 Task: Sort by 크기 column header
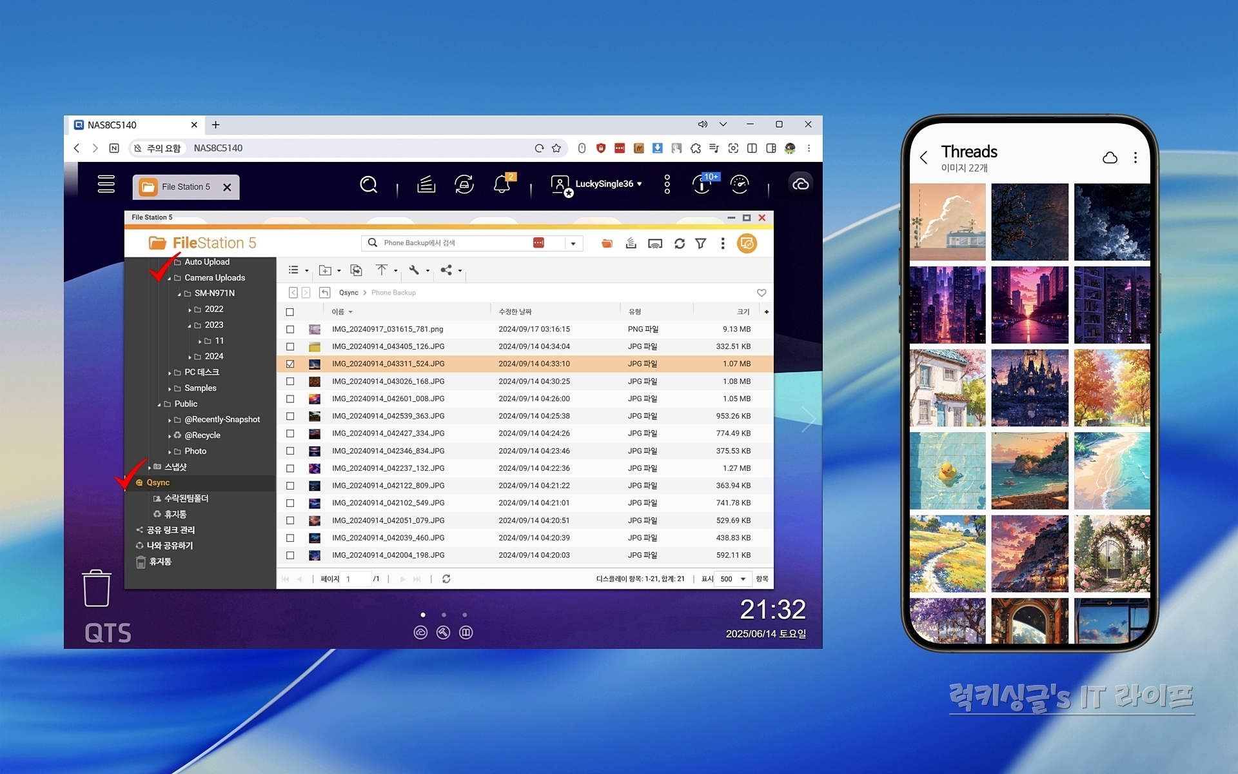pyautogui.click(x=743, y=312)
